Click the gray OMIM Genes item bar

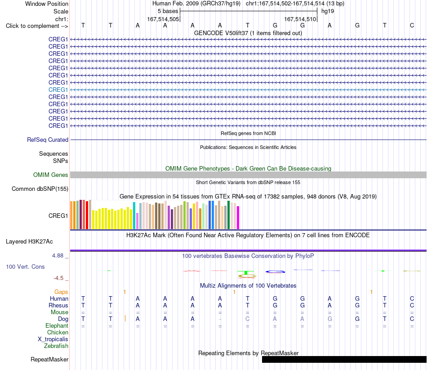(x=248, y=175)
